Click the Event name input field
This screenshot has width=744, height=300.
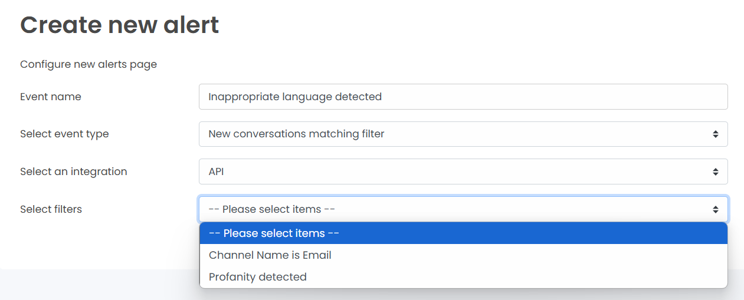pyautogui.click(x=463, y=97)
